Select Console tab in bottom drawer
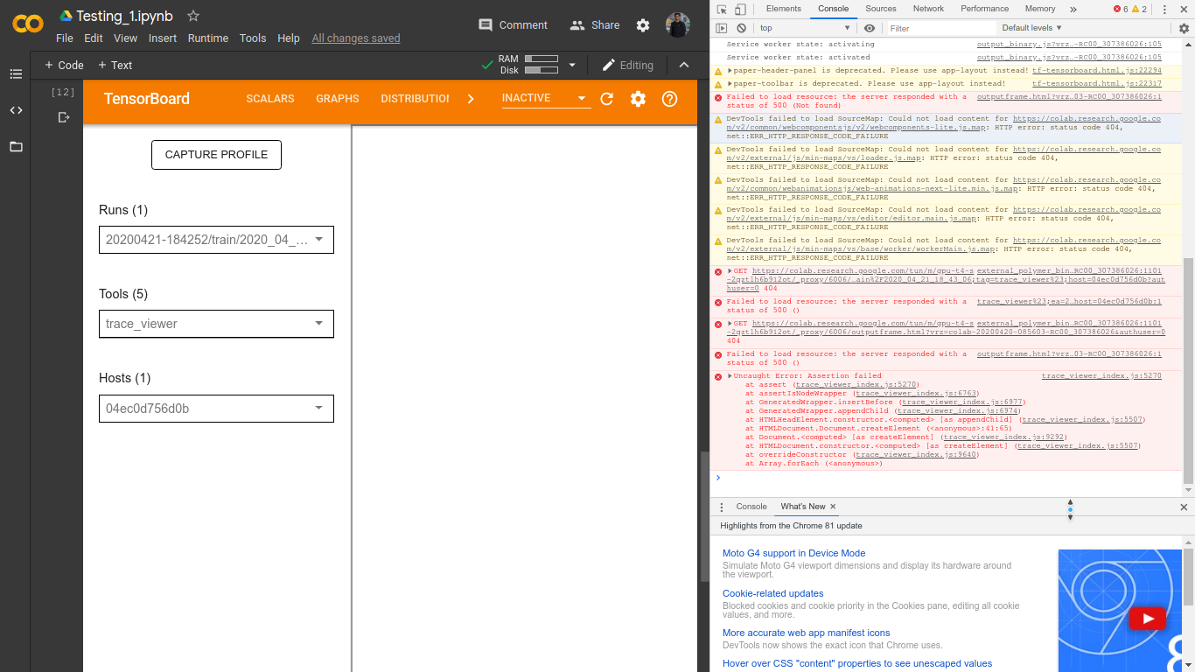This screenshot has width=1195, height=672. coord(751,507)
